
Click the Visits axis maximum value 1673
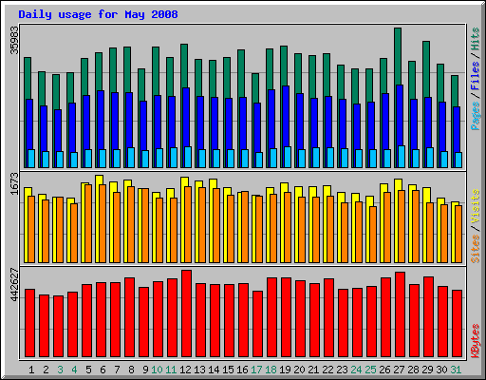coord(14,183)
